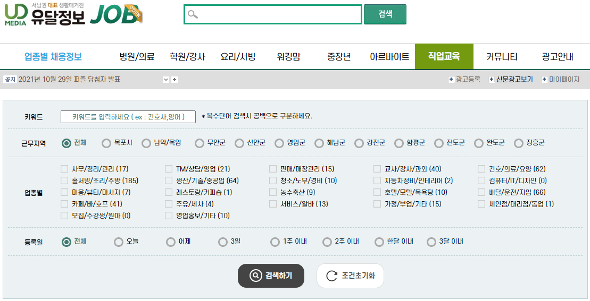
Task: Click the 2021년 10월 29일 퍼즐 당첨자 발표 notice
Action: click(69, 80)
